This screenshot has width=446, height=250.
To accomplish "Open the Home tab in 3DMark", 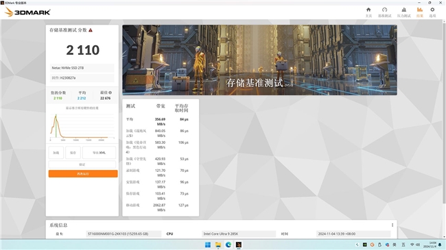I will [368, 12].
